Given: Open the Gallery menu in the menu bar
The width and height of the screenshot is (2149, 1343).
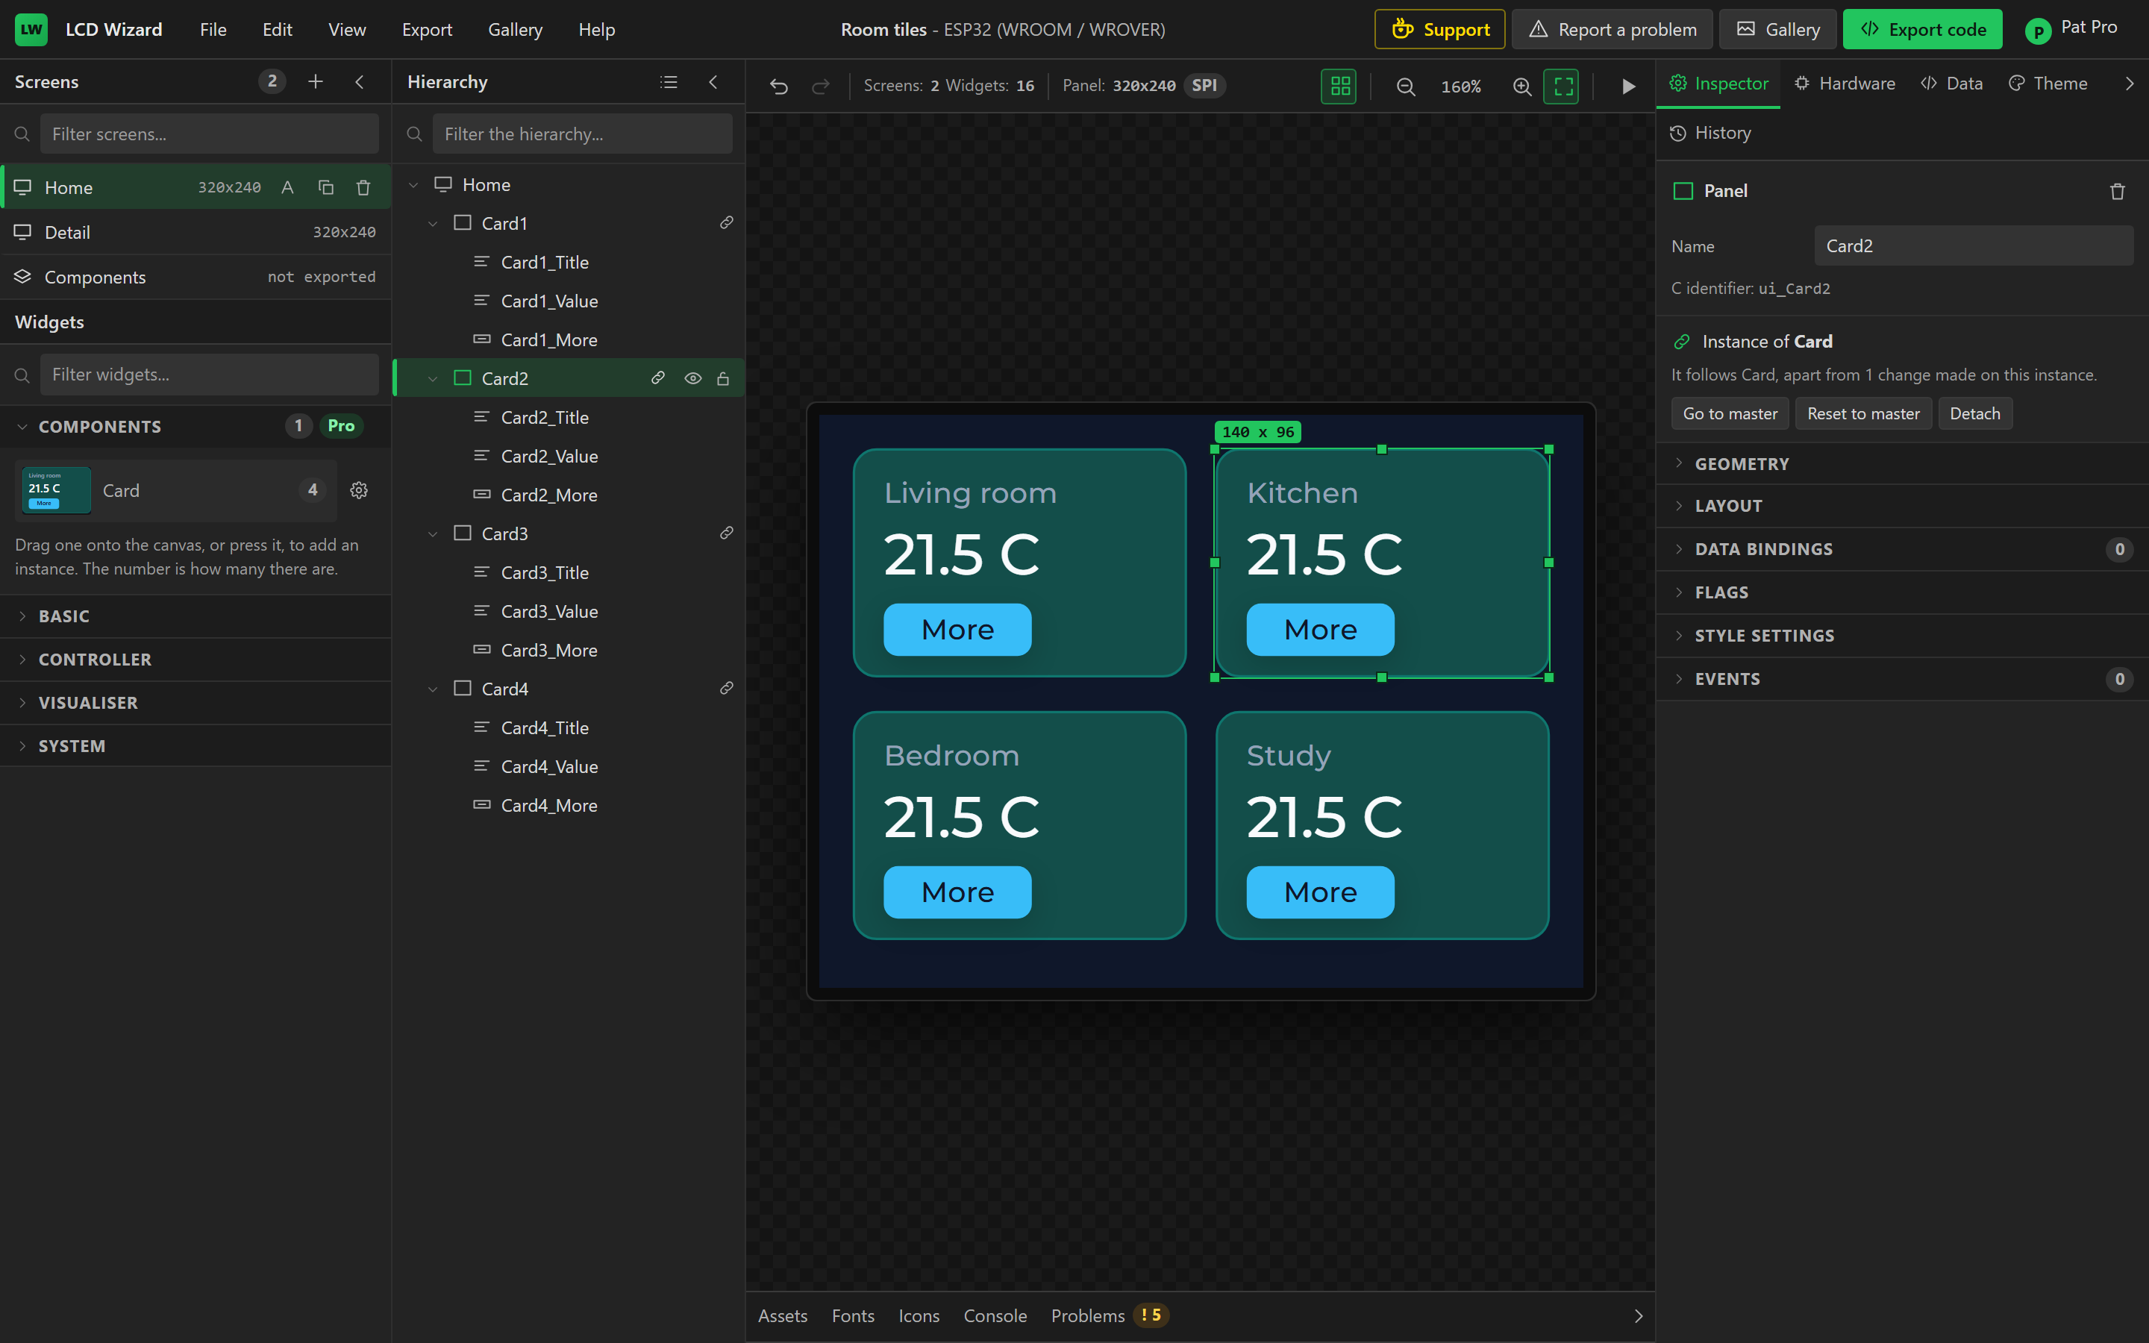Looking at the screenshot, I should 515,29.
